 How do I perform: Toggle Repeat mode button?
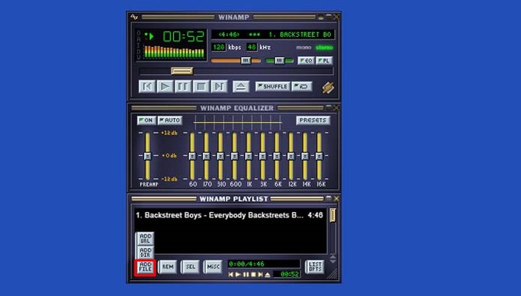point(302,86)
